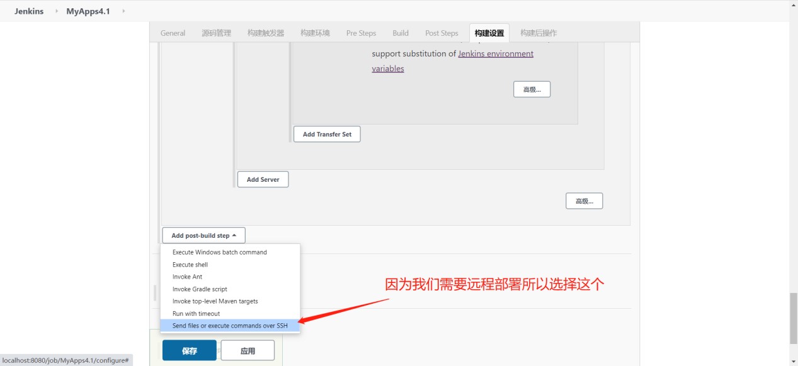Open the Build tab

pyautogui.click(x=400, y=33)
